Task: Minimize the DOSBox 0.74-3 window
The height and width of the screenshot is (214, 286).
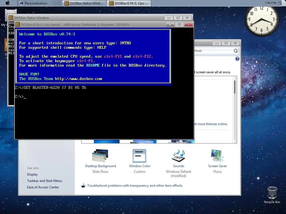Action: (170, 25)
